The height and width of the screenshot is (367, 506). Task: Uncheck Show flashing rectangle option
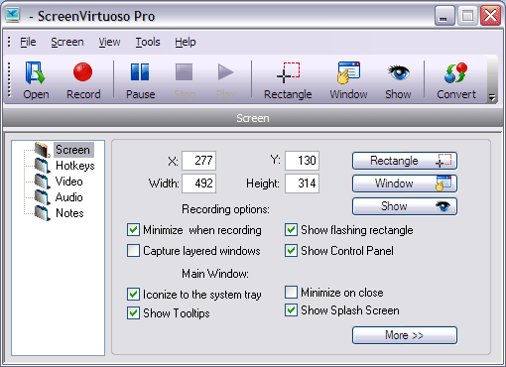tap(291, 230)
